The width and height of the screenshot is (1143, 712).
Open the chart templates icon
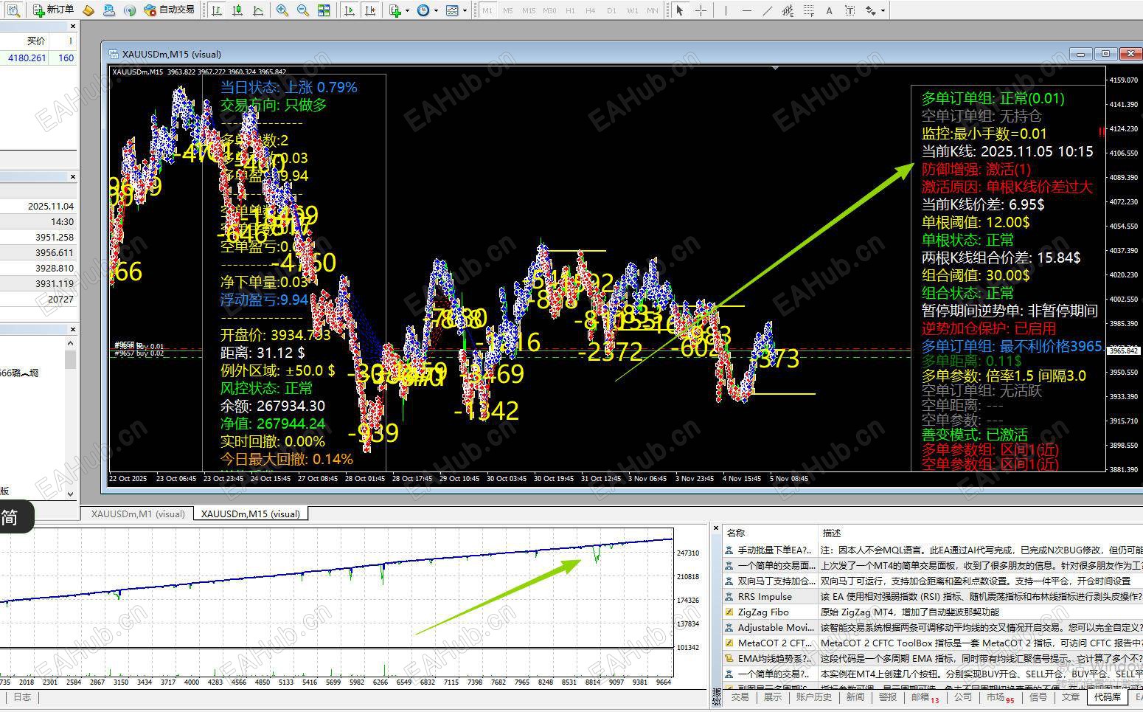pos(452,10)
